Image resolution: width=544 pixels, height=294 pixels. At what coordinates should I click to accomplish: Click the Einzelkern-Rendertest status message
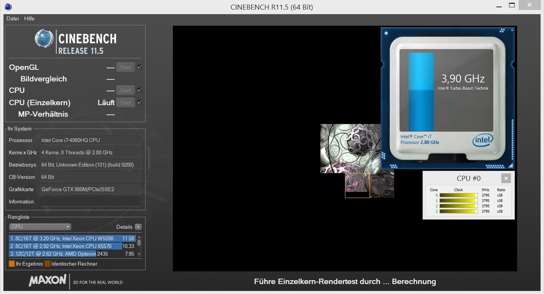click(x=345, y=282)
